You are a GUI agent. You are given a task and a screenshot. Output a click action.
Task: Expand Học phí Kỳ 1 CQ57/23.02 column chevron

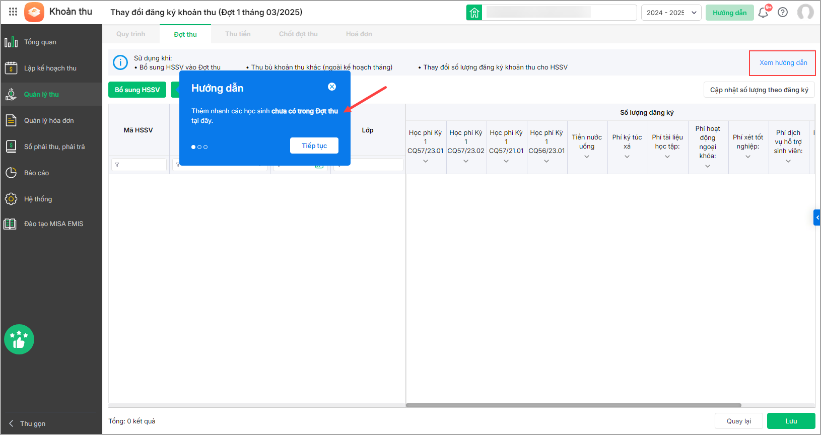(x=466, y=161)
